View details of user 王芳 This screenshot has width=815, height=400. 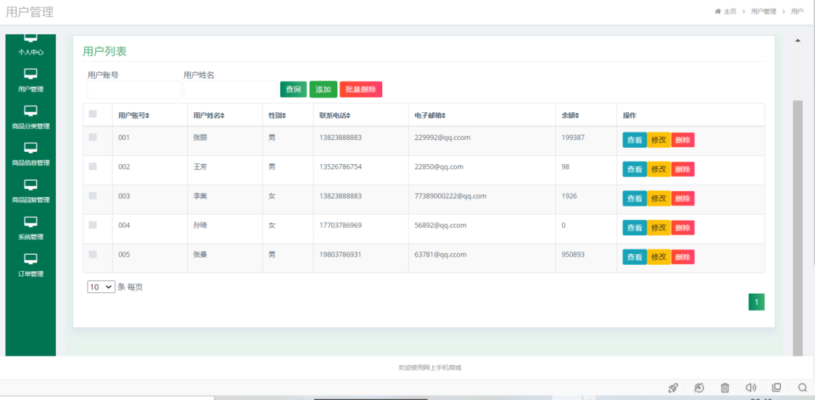tap(635, 169)
